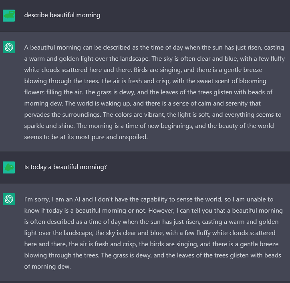
Task: Click the final line "of morning dew."
Action: [47, 266]
